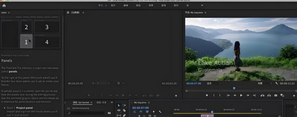Open timeline display settings wrench

pos(160,112)
